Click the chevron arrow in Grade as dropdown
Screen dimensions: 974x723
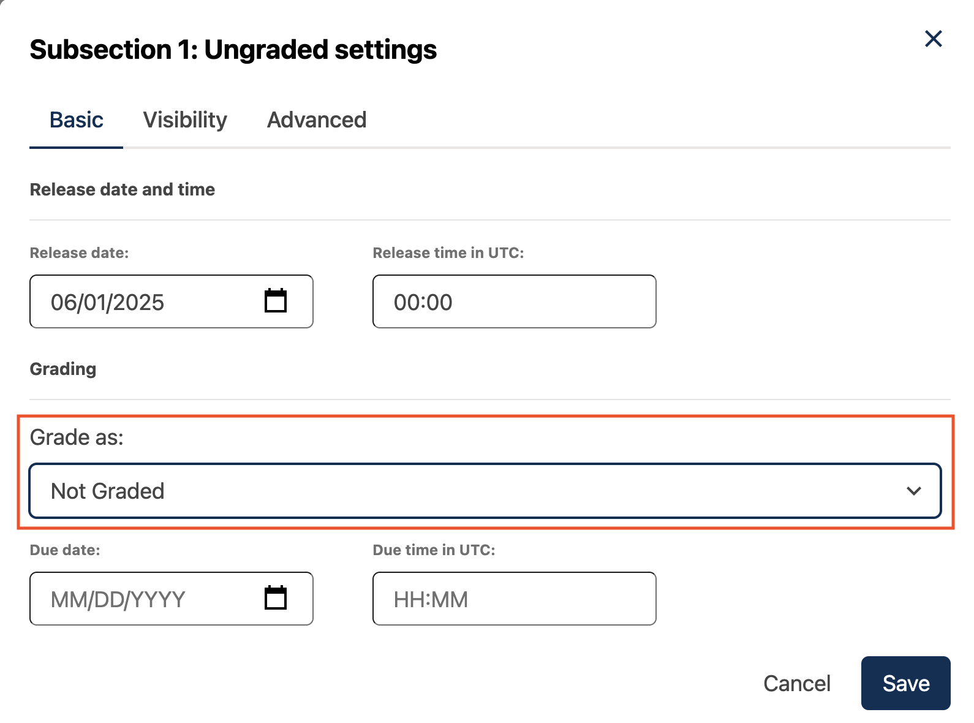coord(913,491)
